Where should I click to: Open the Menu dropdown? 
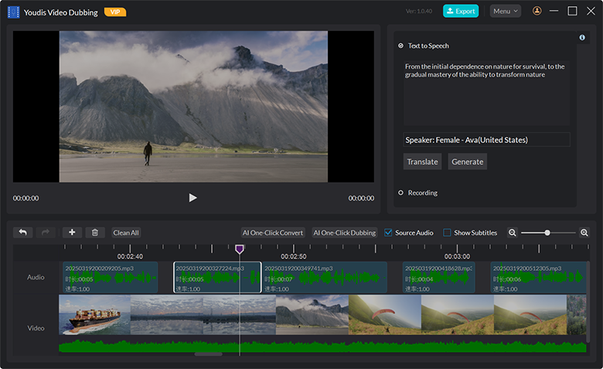click(x=505, y=11)
